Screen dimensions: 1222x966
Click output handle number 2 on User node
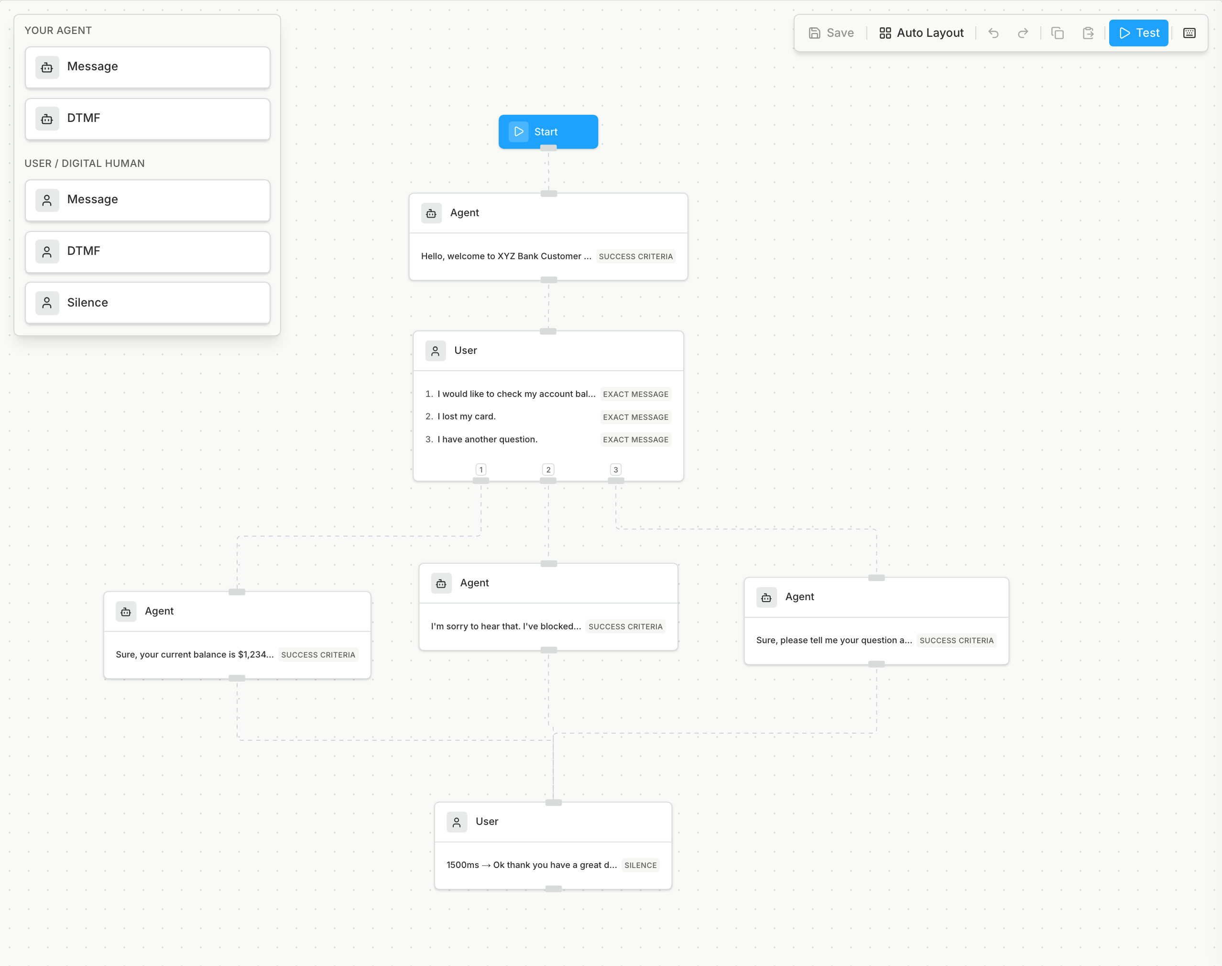pos(548,480)
